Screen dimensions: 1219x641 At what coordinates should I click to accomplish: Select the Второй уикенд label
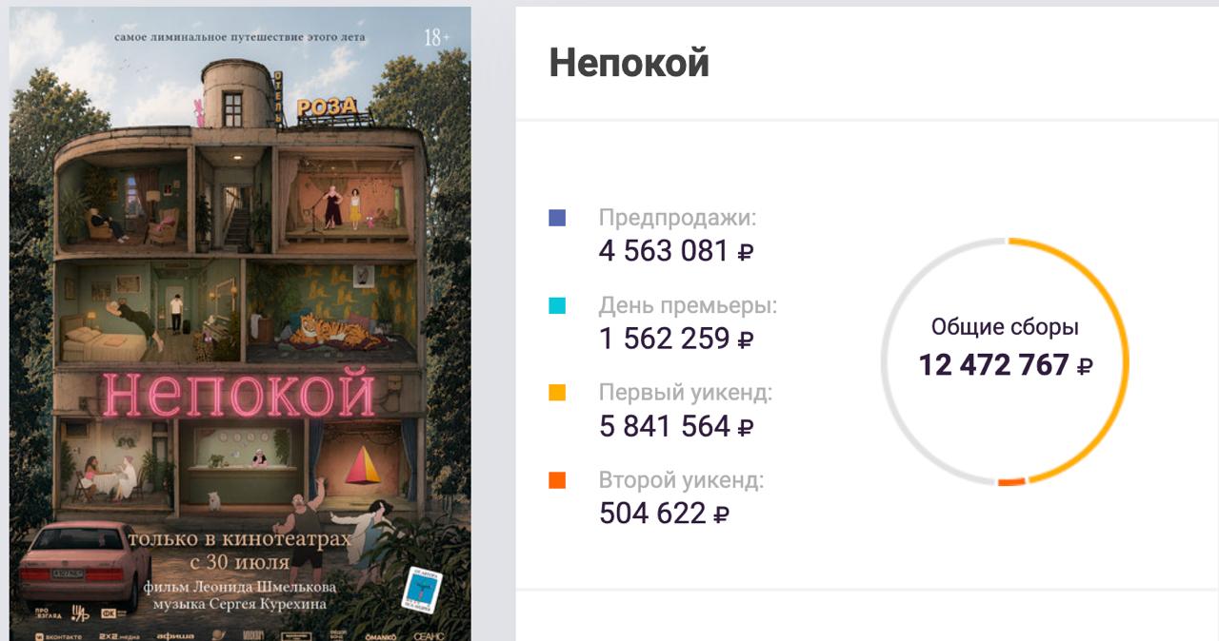tap(681, 480)
